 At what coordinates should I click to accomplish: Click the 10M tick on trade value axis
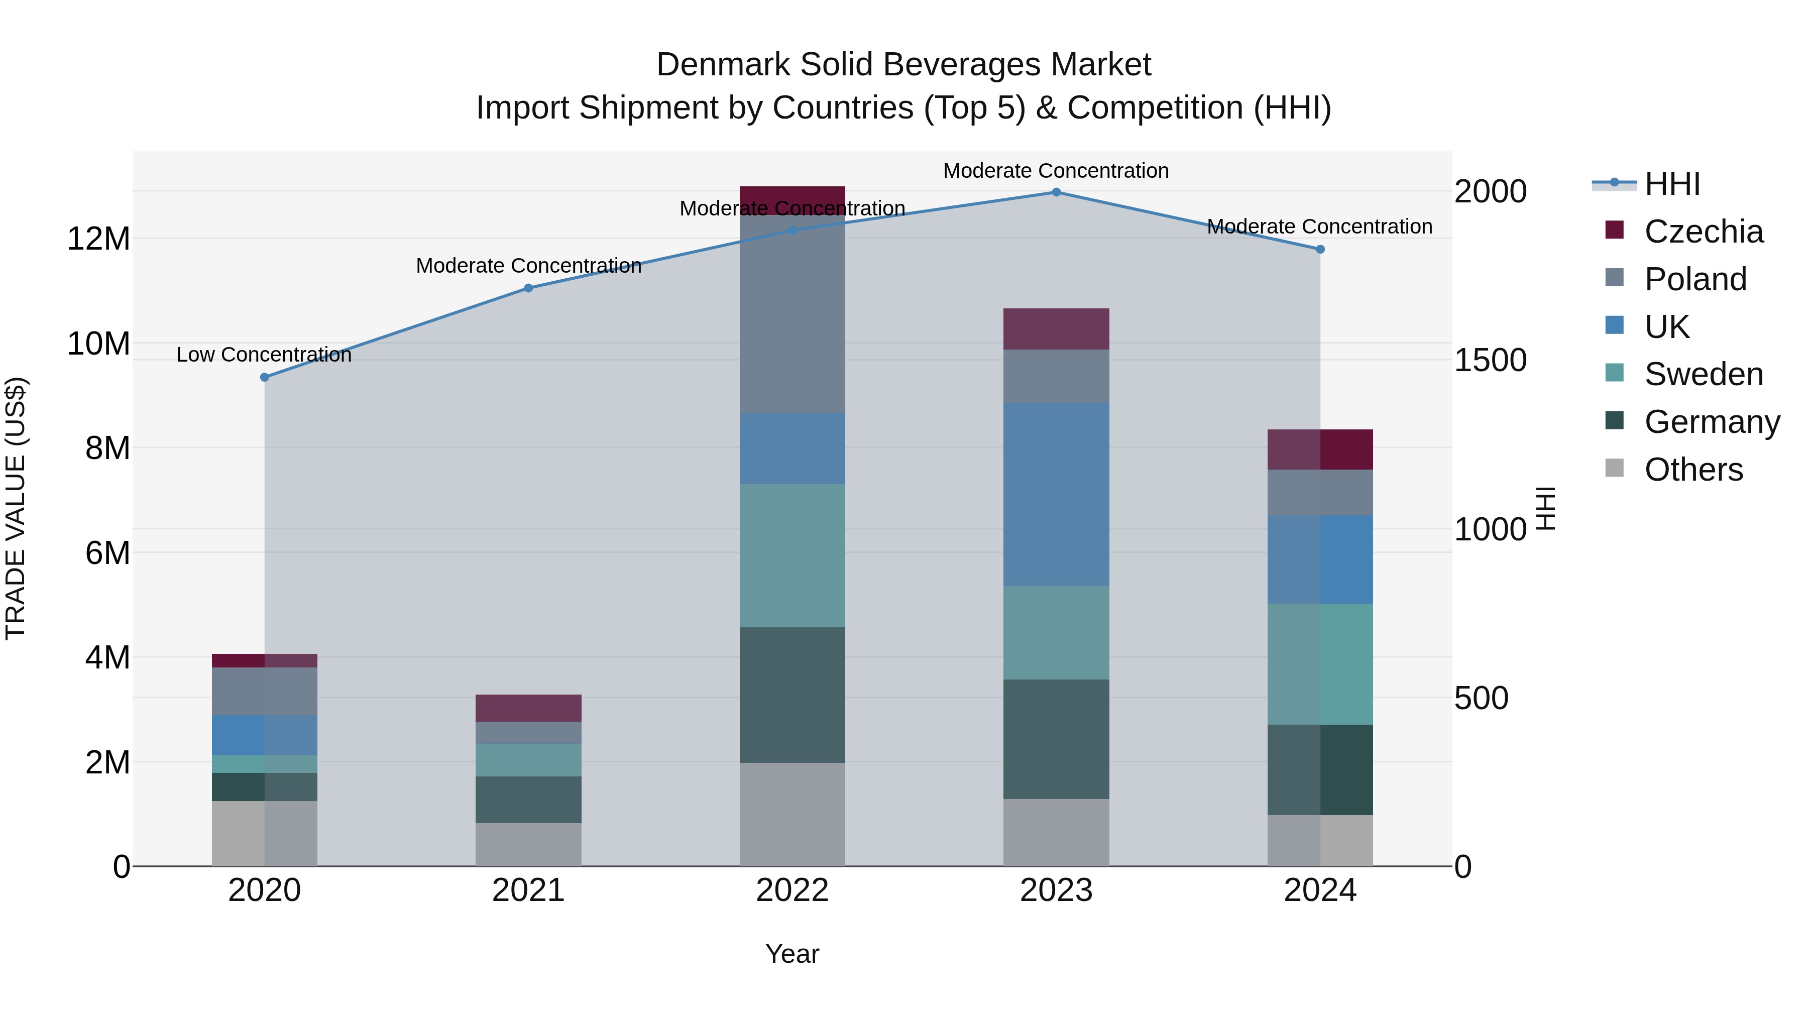click(x=98, y=343)
